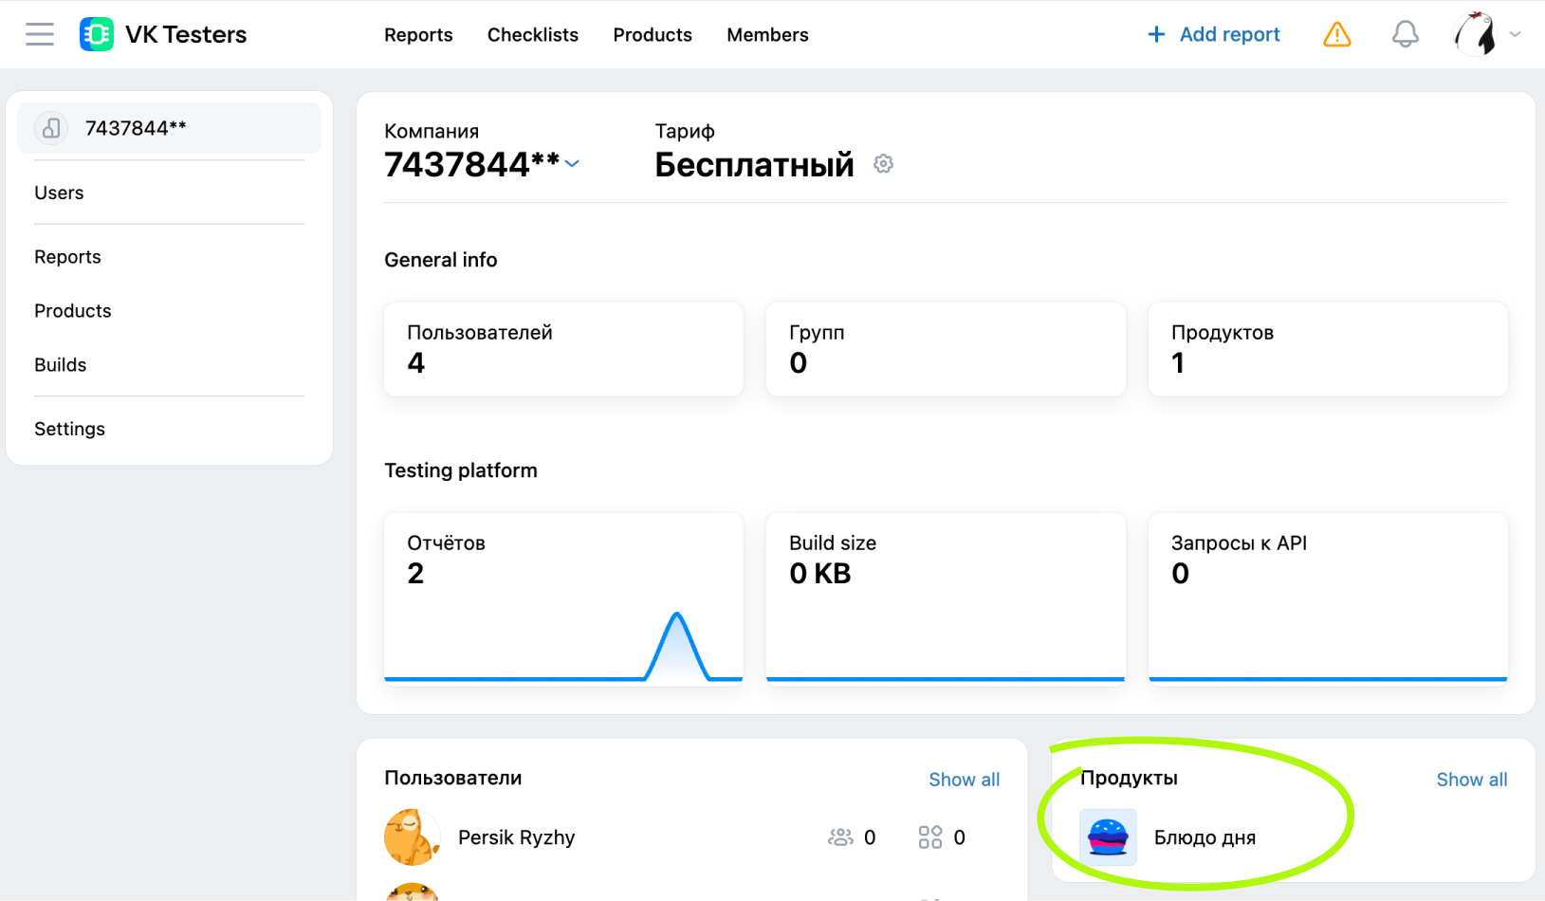Screen dimensions: 1545x901
Task: Open the Build size card
Action: pyautogui.click(x=946, y=598)
